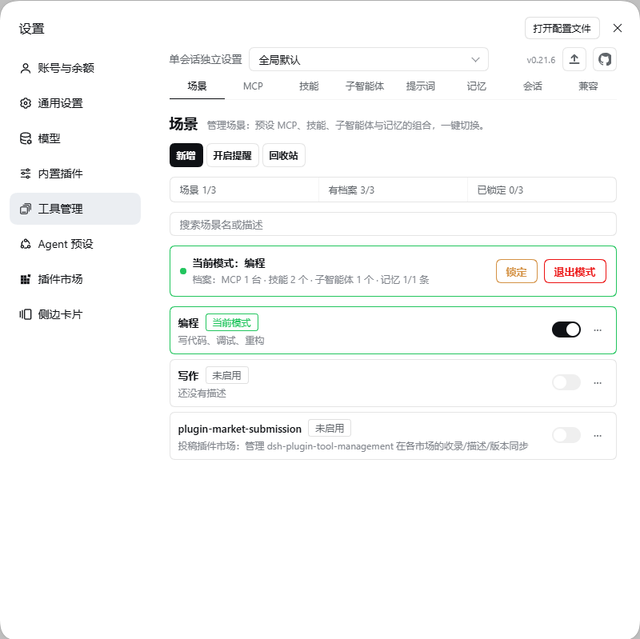Image resolution: width=640 pixels, height=639 pixels.
Task: Click the orange 锁定 button
Action: (x=516, y=272)
